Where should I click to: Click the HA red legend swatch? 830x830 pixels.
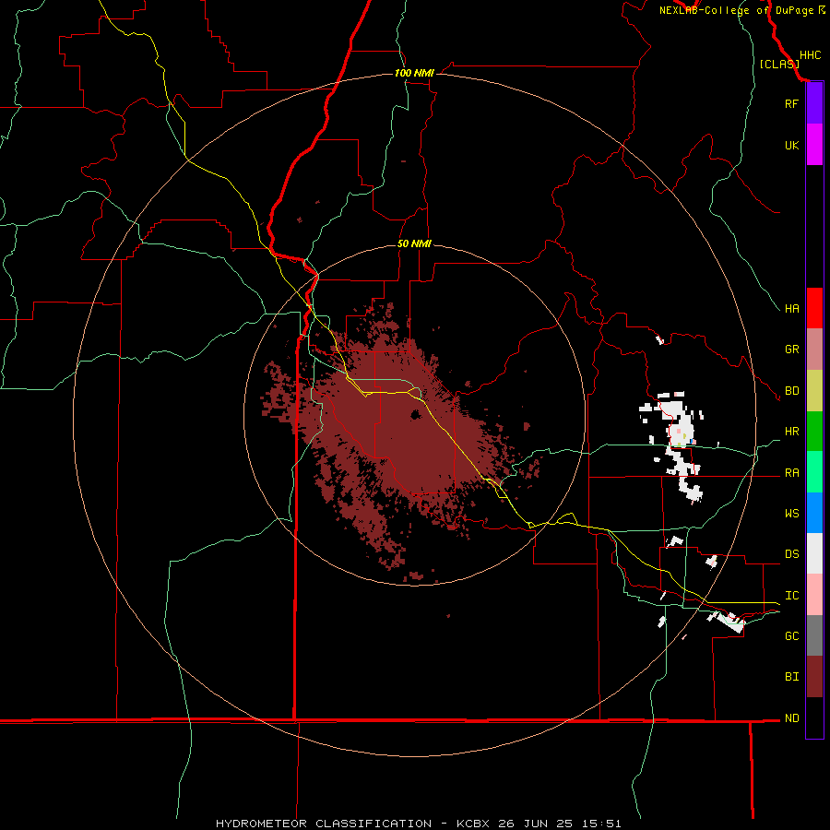tap(814, 308)
